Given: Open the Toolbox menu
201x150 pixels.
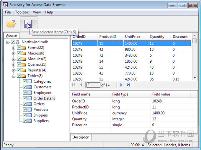Looking at the screenshot, I should pyautogui.click(x=22, y=12).
